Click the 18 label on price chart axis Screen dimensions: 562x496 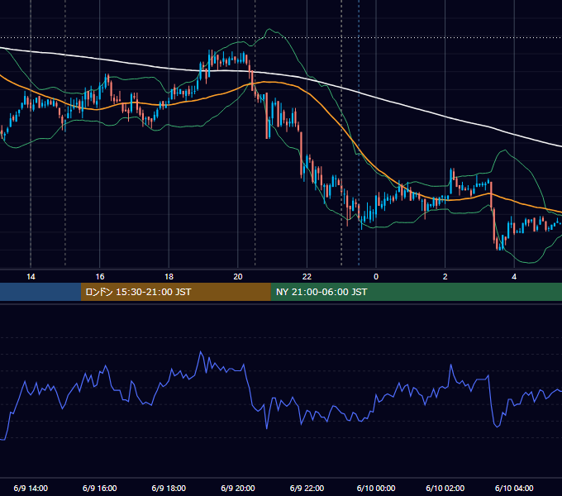169,277
